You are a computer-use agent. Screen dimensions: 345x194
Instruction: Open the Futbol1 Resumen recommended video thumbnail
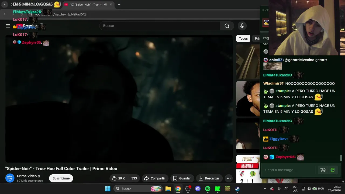coord(248,169)
